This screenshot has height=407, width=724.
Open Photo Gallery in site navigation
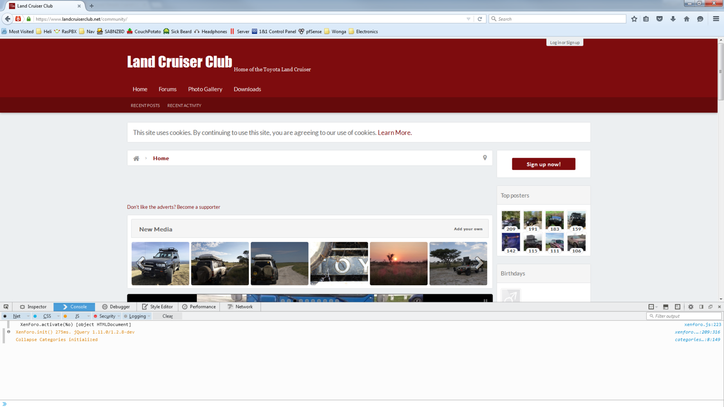205,89
